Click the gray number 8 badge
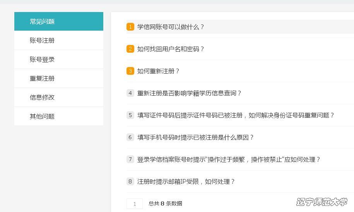The width and height of the screenshot is (354, 212). click(130, 181)
